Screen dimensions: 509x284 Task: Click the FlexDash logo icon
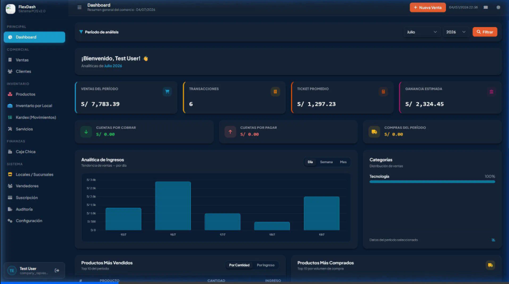pyautogui.click(x=10, y=9)
